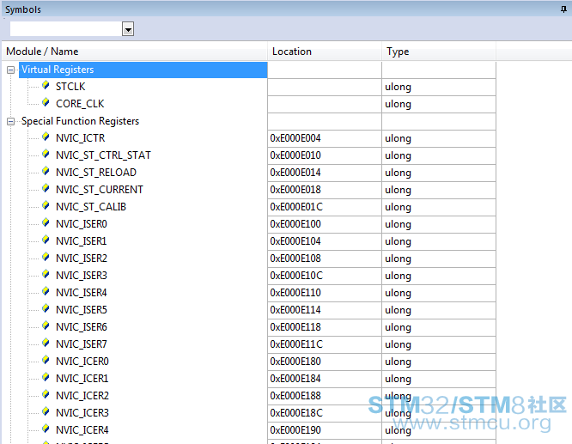Viewport: 572px width, 444px height.
Task: Select the NVIC_ICER0 entry name
Action: tap(82, 362)
